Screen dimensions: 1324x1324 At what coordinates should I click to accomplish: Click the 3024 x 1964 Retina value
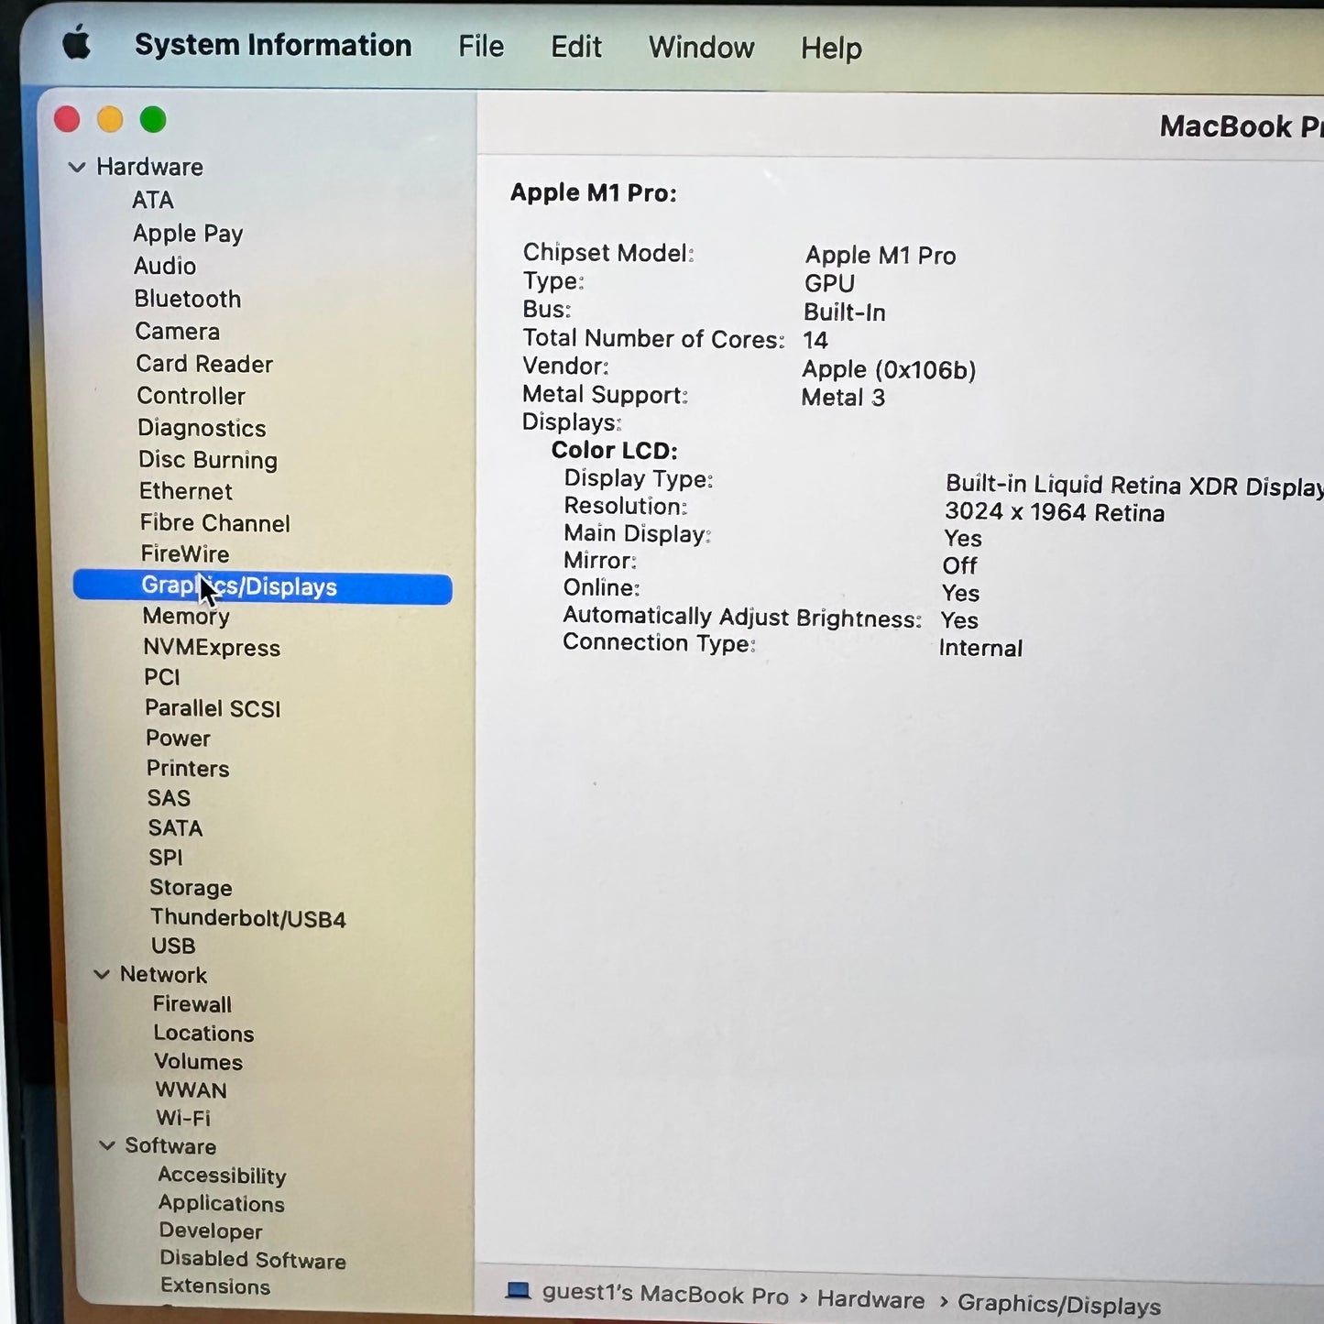1055,512
